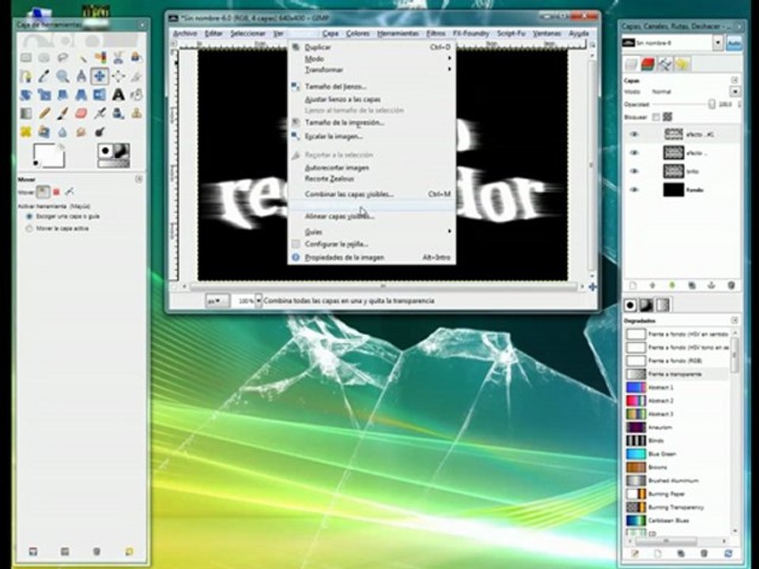Select the Ink tool
Viewport: 759px width, 569px height.
pos(118,113)
